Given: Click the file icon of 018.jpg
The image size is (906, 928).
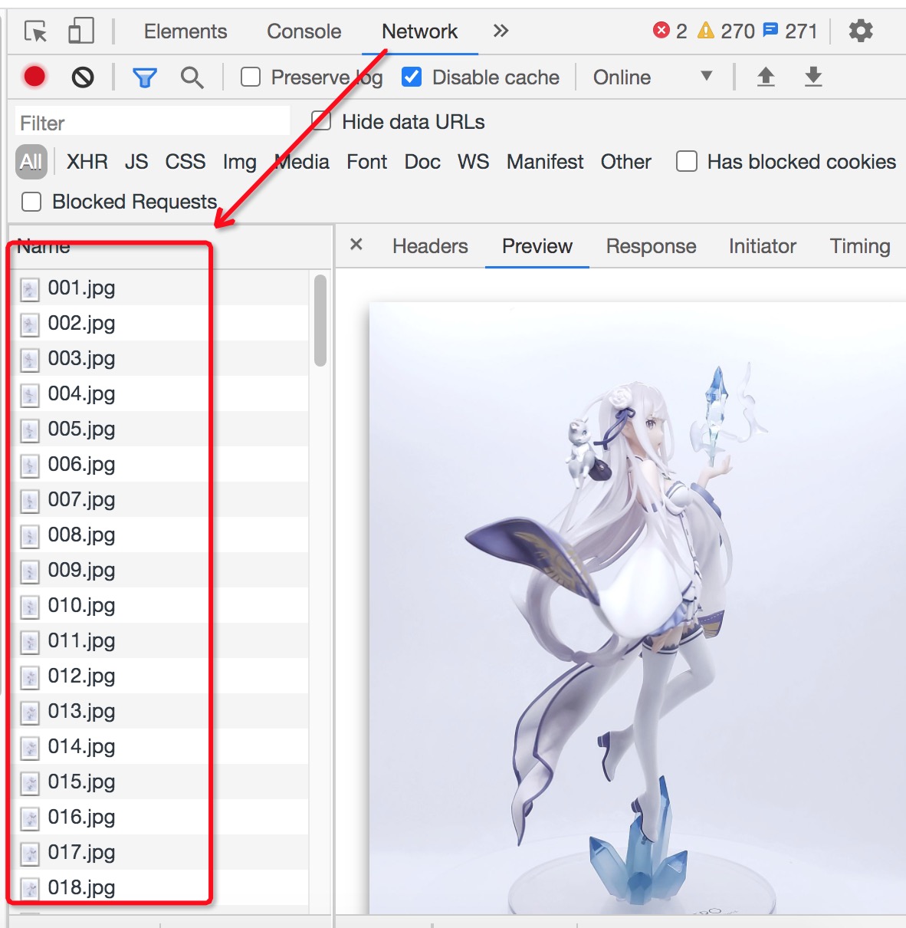Looking at the screenshot, I should click(29, 889).
